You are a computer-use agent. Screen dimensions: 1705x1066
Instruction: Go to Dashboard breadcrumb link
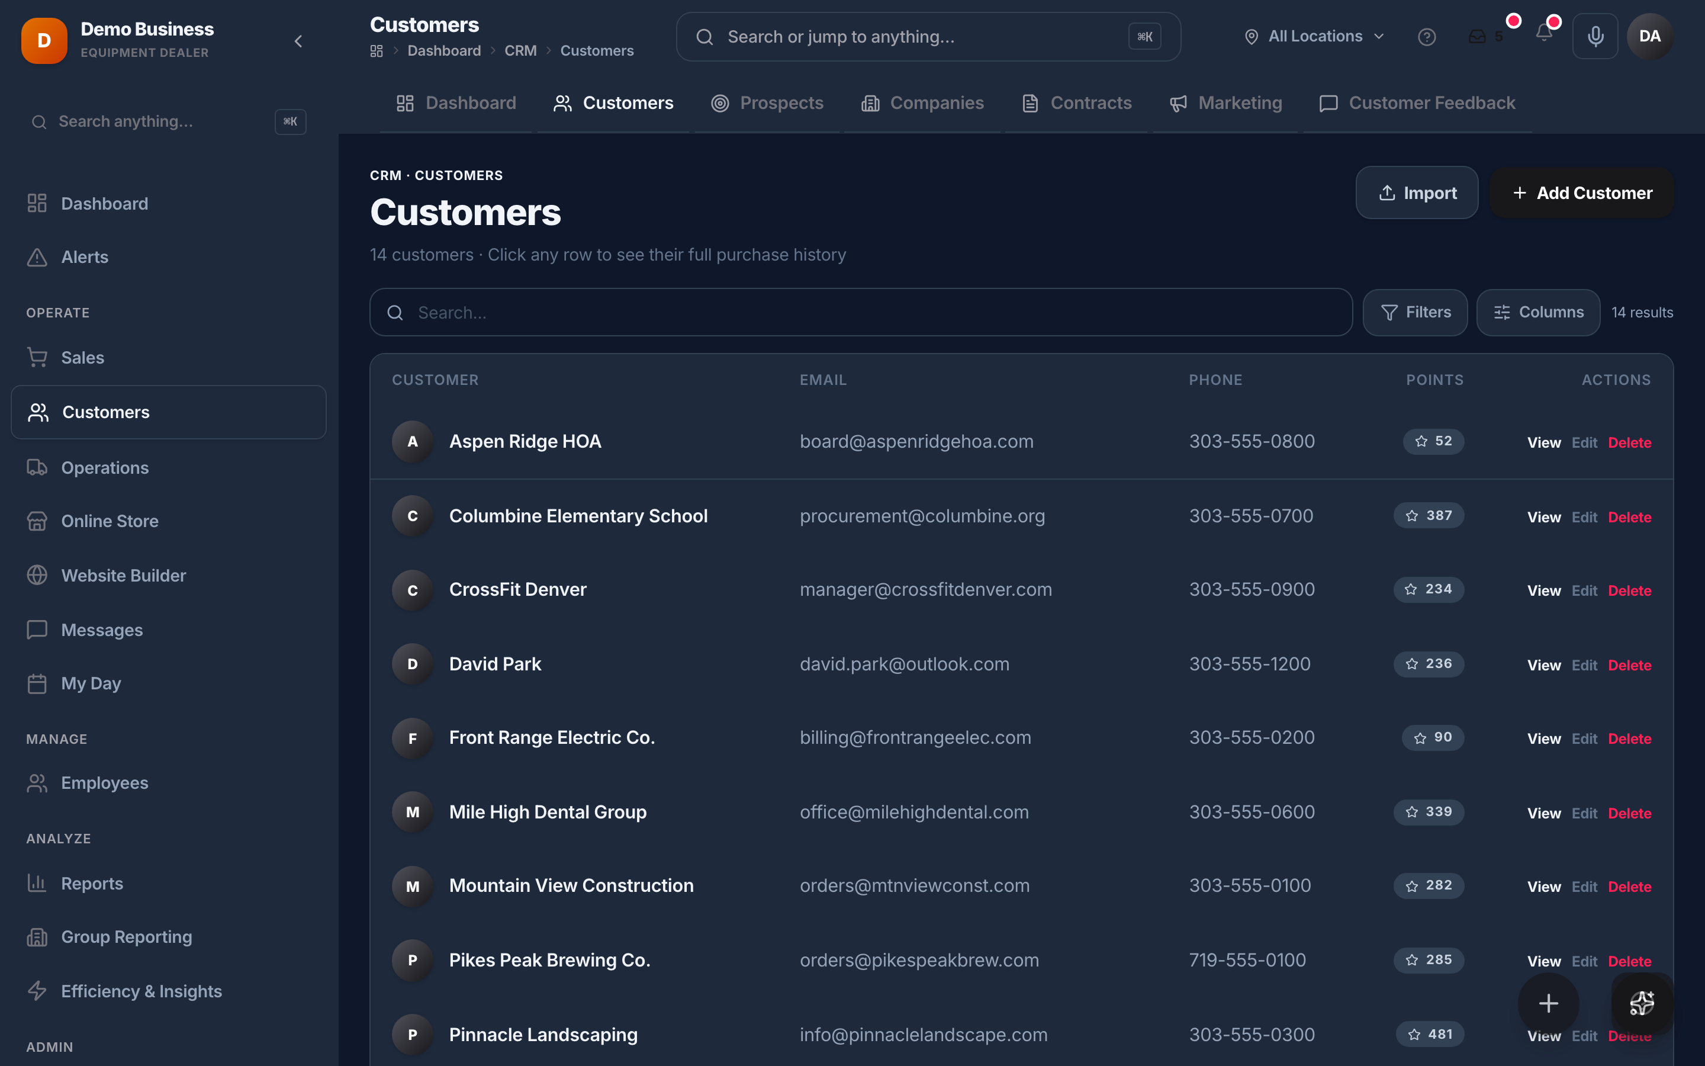pos(444,51)
